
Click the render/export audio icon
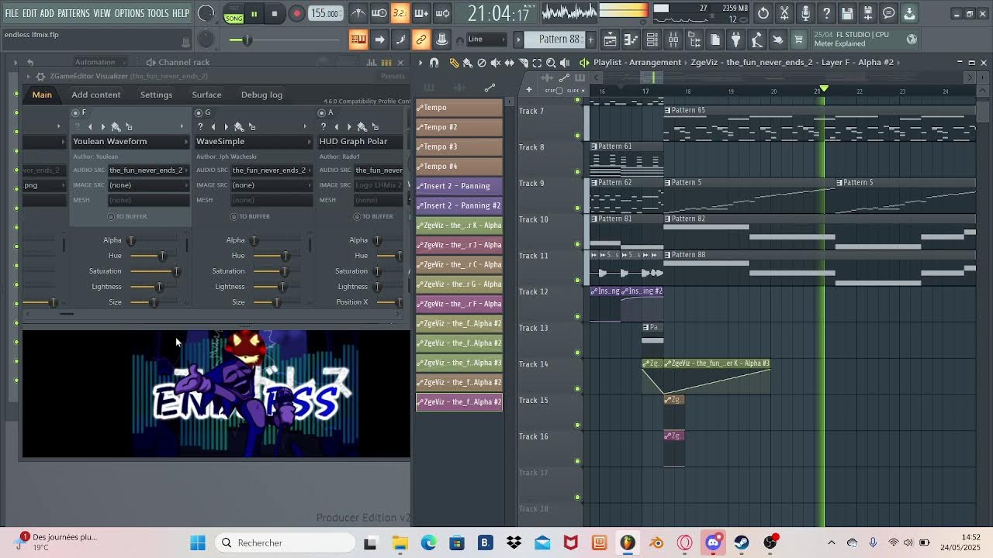tap(868, 13)
